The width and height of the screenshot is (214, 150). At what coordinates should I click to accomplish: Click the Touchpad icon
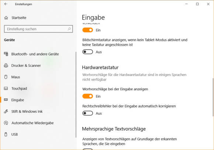6,88
